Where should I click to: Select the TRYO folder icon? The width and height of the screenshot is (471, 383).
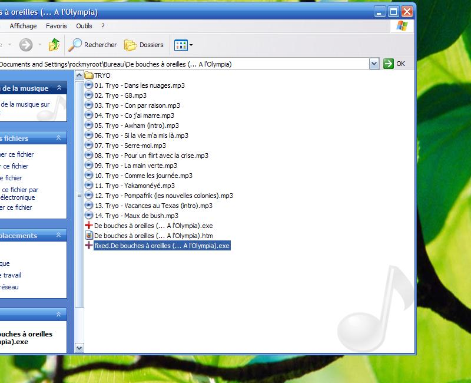coord(89,75)
